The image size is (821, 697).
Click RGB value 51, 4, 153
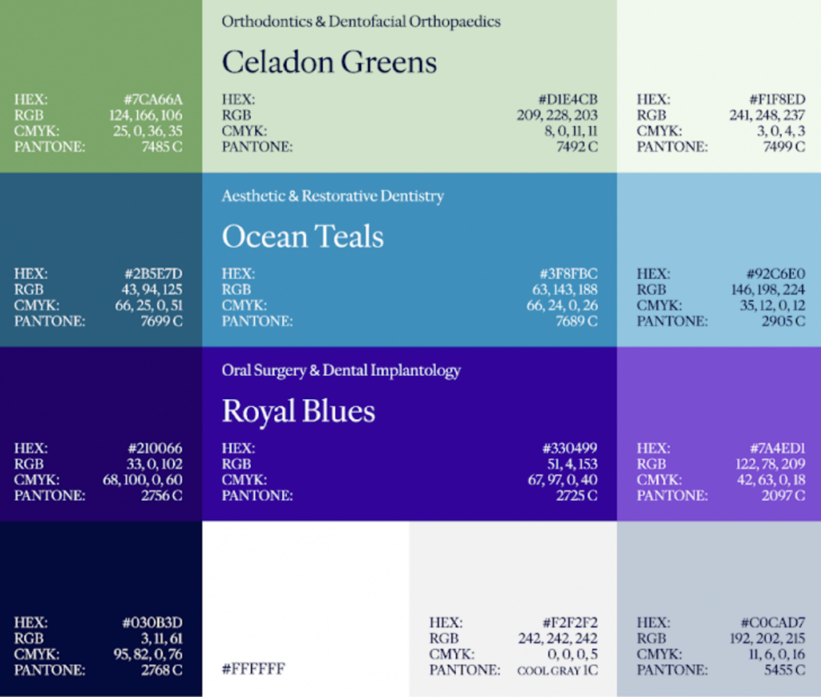[572, 464]
